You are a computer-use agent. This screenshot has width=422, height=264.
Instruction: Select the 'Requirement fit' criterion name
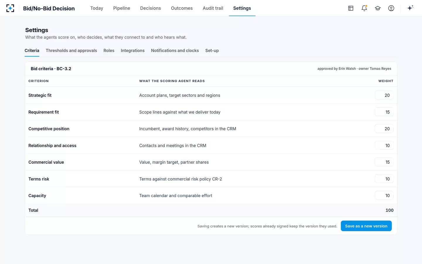tap(44, 112)
